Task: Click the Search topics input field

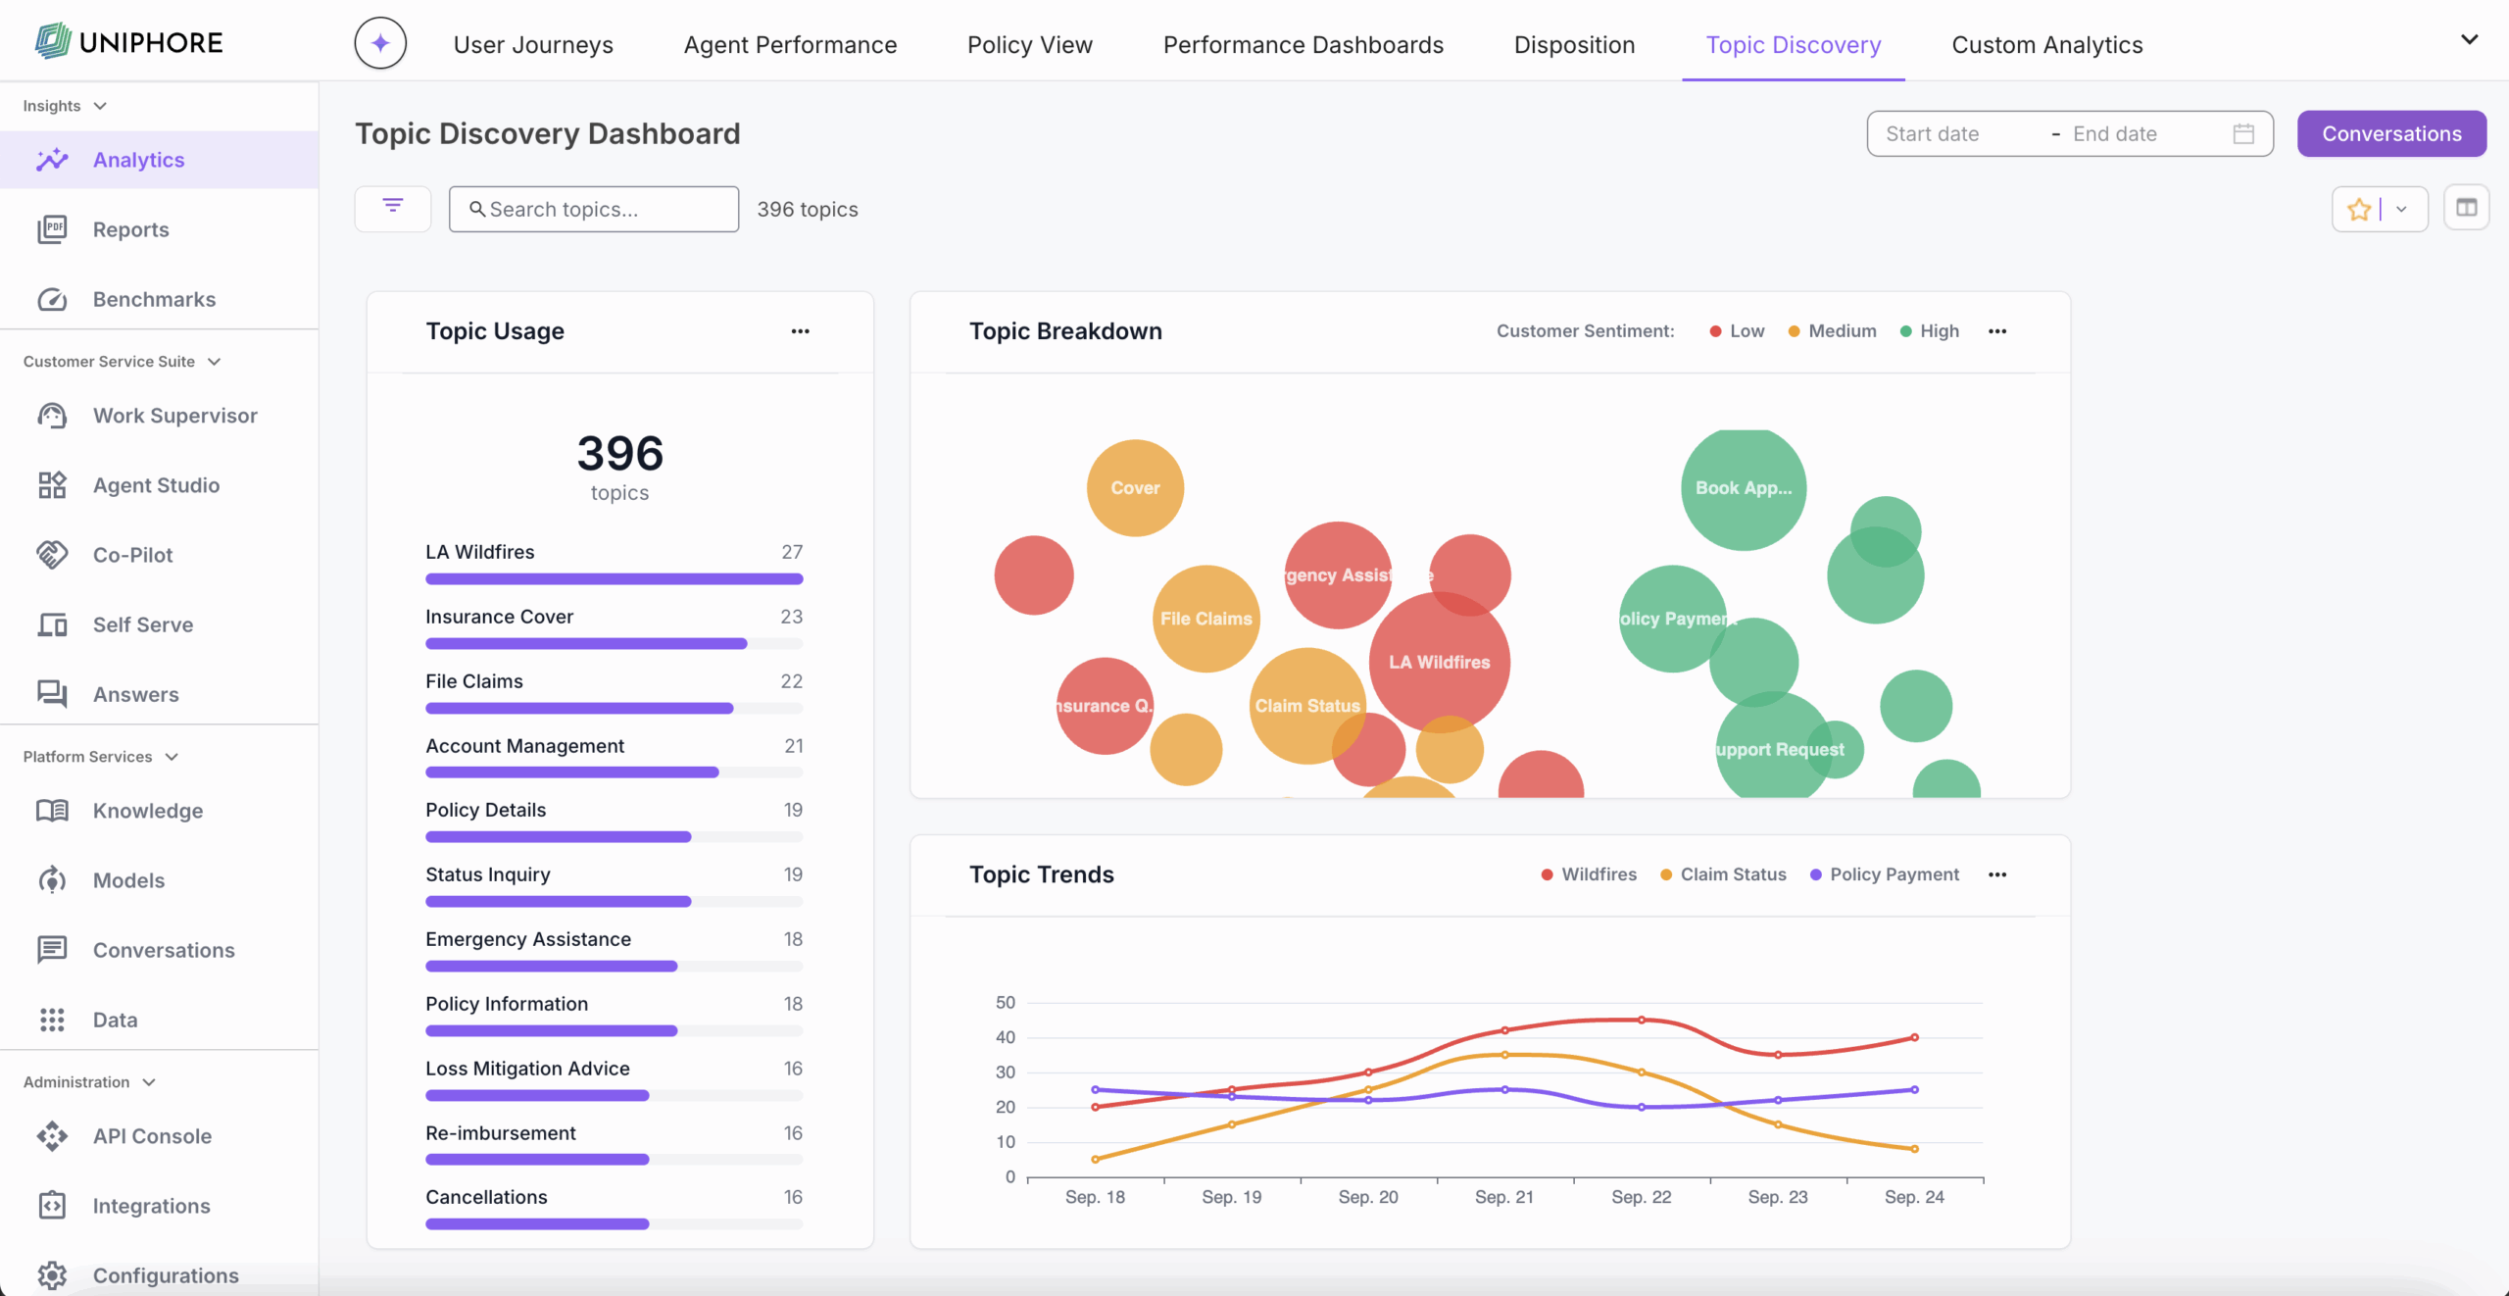Action: tap(594, 209)
